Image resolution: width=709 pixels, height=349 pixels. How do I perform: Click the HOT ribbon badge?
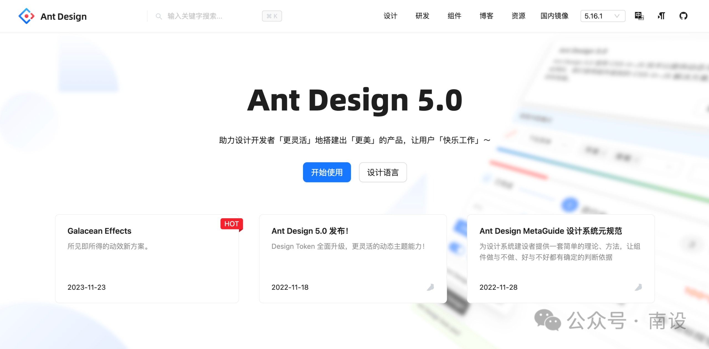tap(232, 224)
